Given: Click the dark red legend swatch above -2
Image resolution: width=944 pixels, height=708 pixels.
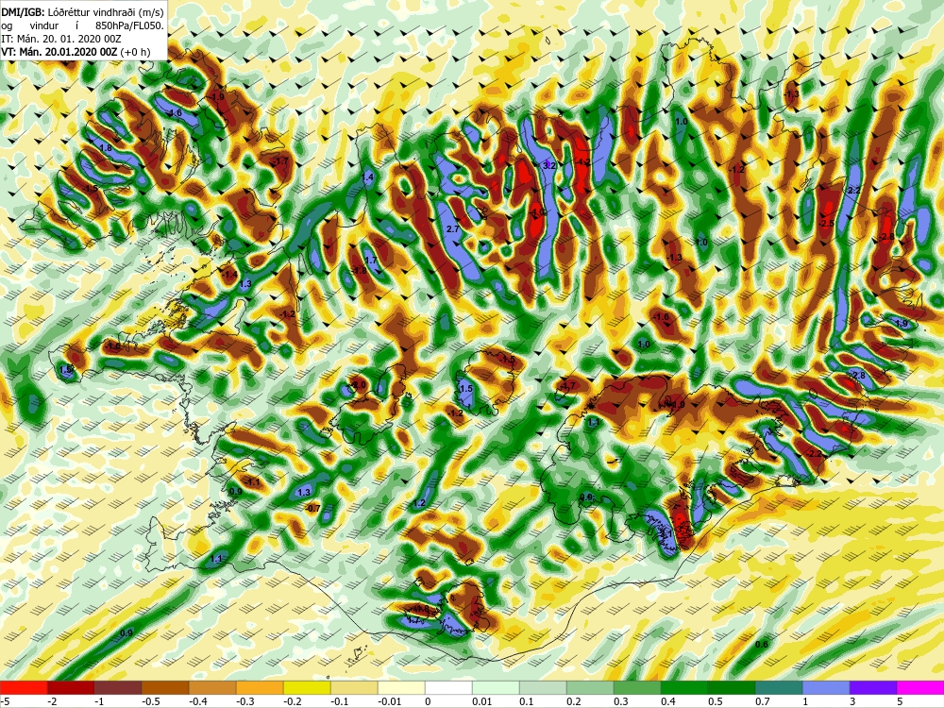Looking at the screenshot, I should pos(71,687).
